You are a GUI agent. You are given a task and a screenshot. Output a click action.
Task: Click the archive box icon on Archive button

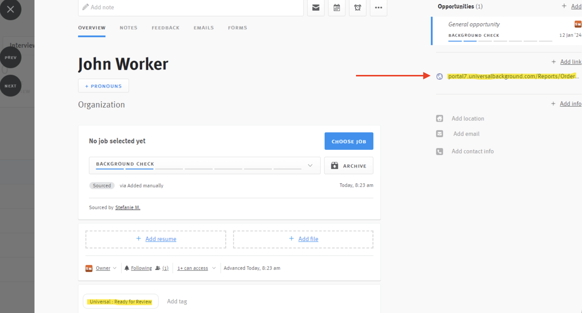(335, 165)
